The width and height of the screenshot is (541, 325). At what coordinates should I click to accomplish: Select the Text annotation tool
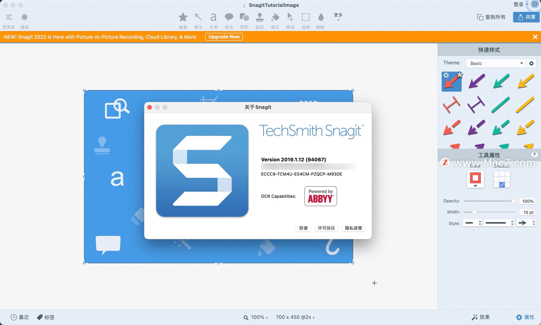click(x=213, y=17)
